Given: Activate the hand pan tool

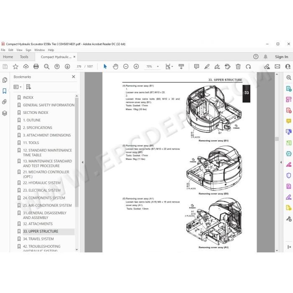Looking at the screenshot, I should [116, 67].
